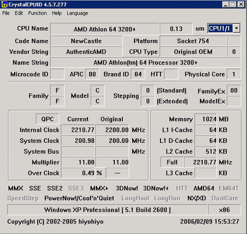The image size is (247, 234).
Task: Click the L2 cache speed 2210.77 value
Action: [x=200, y=162]
